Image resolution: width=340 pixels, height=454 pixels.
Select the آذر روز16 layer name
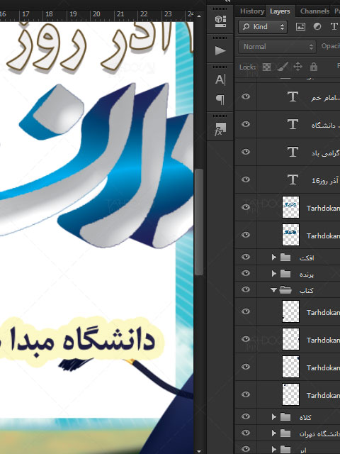[324, 181]
